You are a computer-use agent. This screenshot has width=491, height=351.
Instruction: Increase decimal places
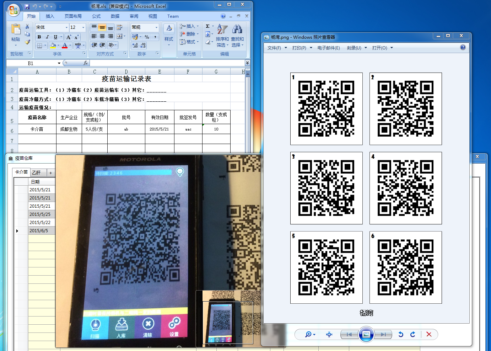tap(135, 46)
